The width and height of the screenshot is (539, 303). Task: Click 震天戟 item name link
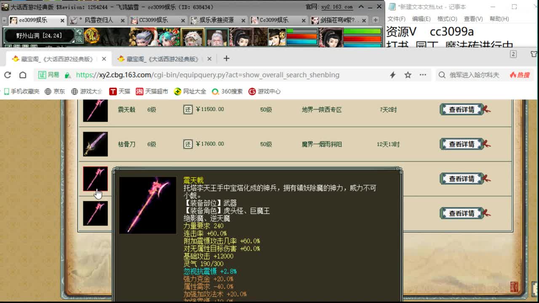click(126, 109)
